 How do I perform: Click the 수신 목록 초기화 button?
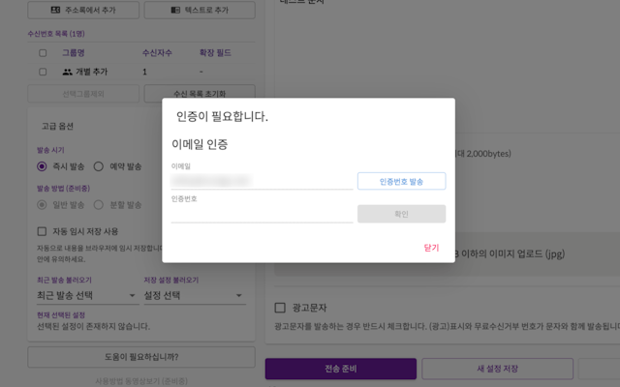pos(200,94)
